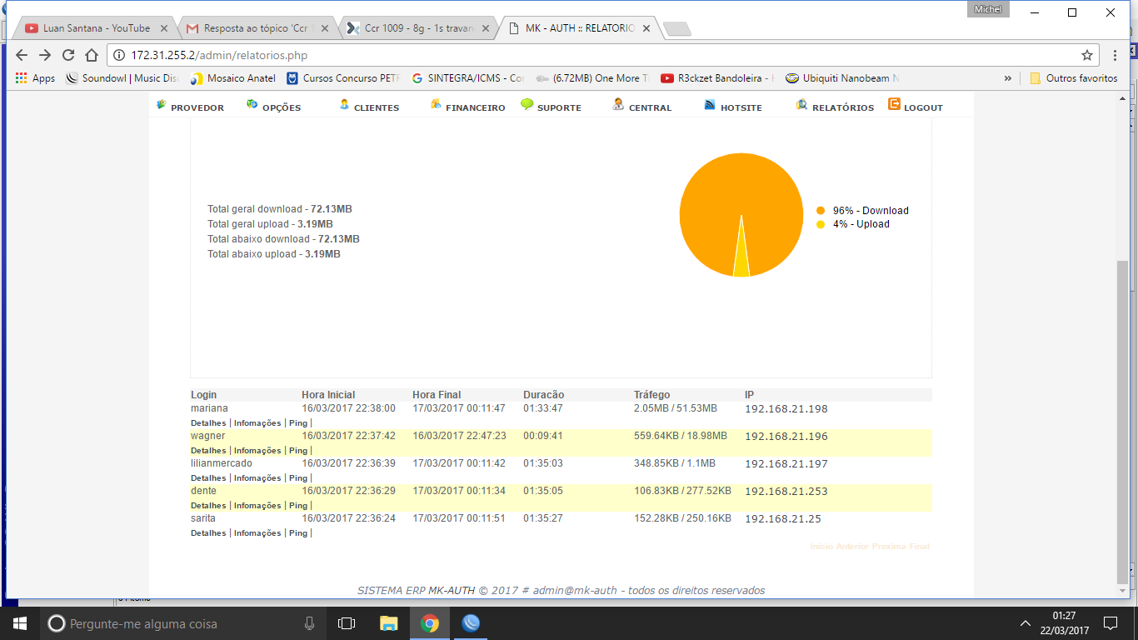1138x640 pixels.
Task: Open the Financeiro menu
Action: (467, 107)
